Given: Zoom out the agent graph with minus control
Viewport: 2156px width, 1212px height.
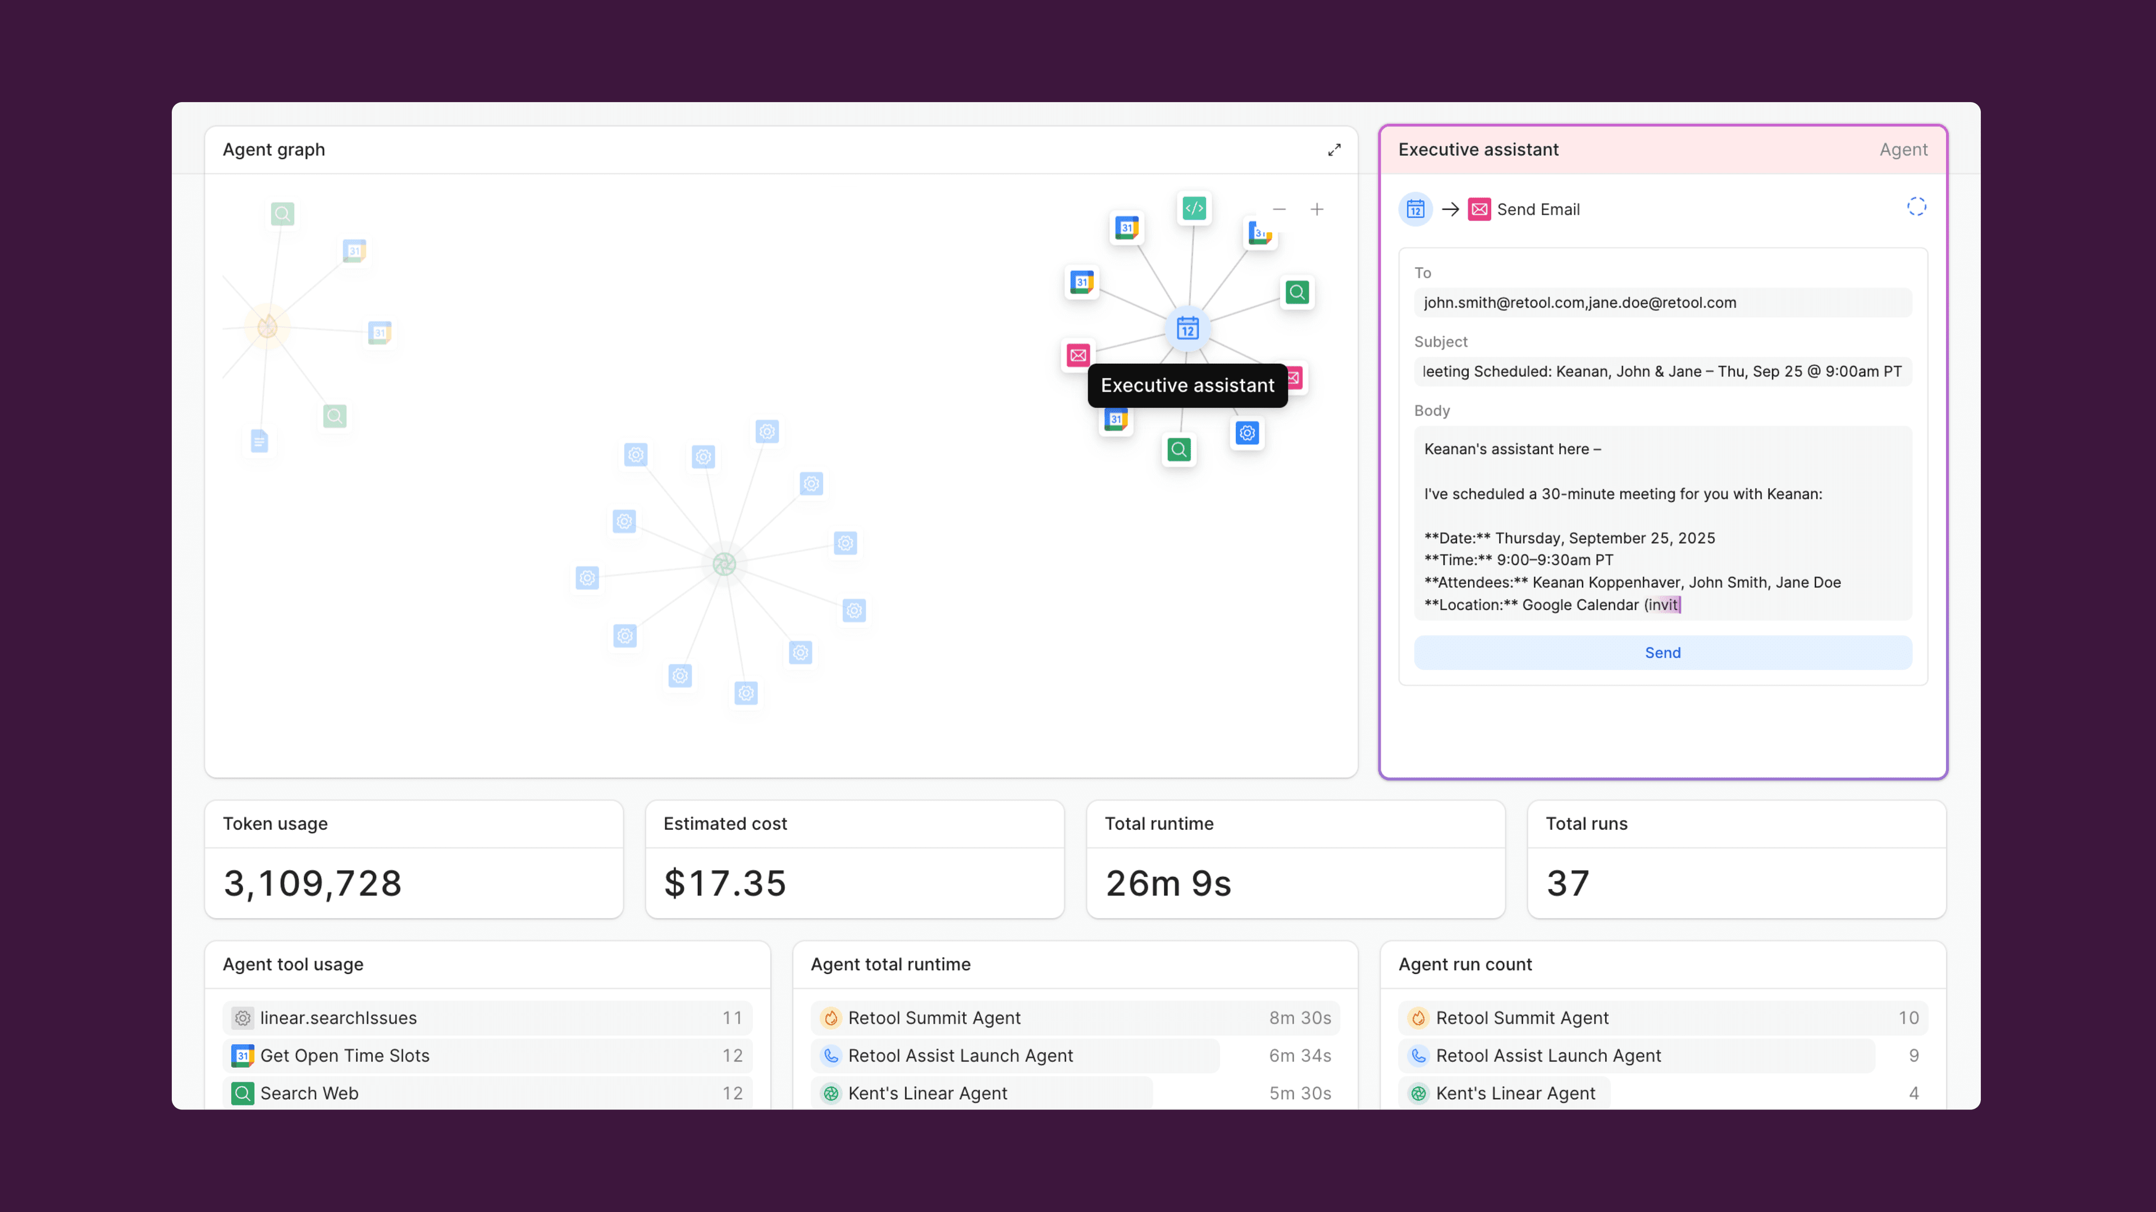Looking at the screenshot, I should click(x=1279, y=209).
